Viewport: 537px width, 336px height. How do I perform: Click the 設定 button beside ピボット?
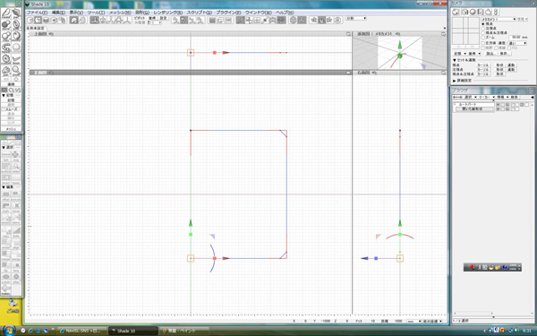[x=164, y=18]
